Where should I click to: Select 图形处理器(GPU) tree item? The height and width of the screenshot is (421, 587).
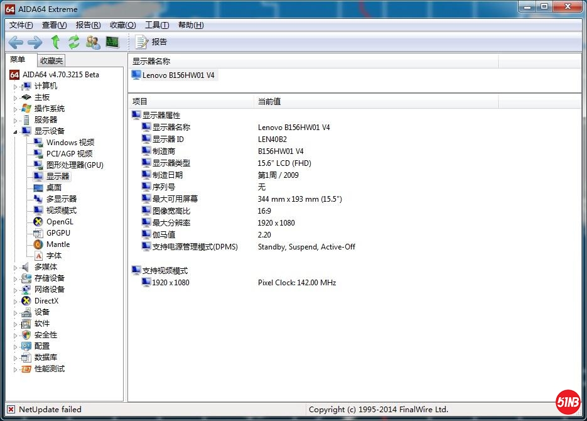74,165
